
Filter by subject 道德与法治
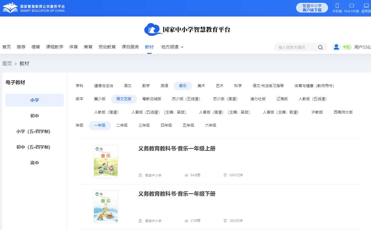coord(103,86)
